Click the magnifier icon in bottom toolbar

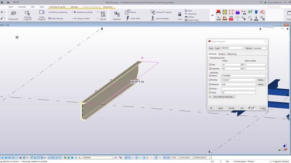[80, 158]
